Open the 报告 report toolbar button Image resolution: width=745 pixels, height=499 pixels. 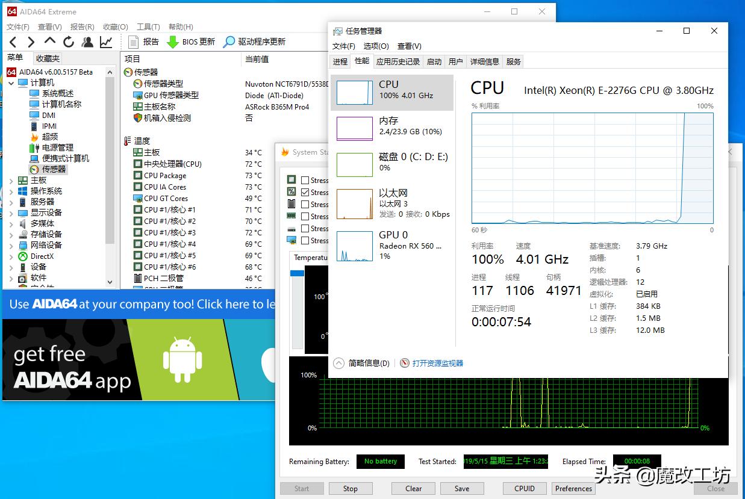click(144, 42)
